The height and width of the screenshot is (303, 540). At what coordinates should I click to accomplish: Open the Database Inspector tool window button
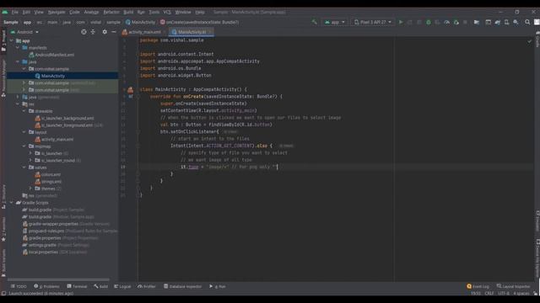[183, 286]
